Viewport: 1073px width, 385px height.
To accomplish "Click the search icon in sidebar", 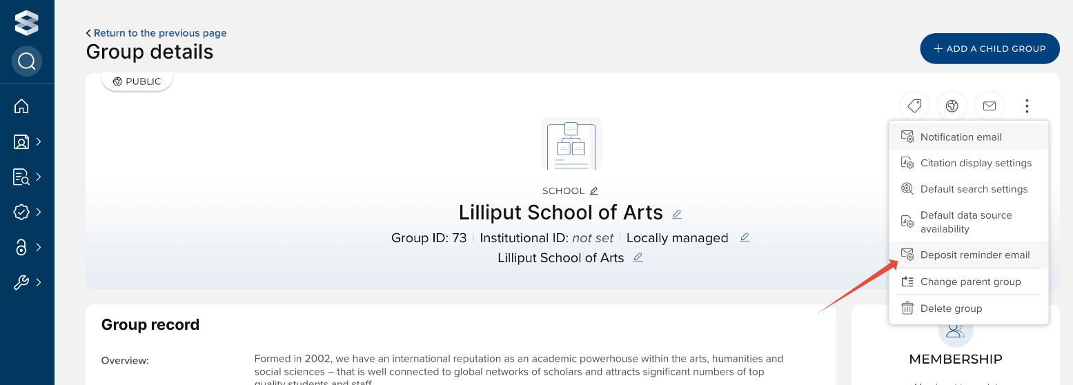I will [x=27, y=62].
